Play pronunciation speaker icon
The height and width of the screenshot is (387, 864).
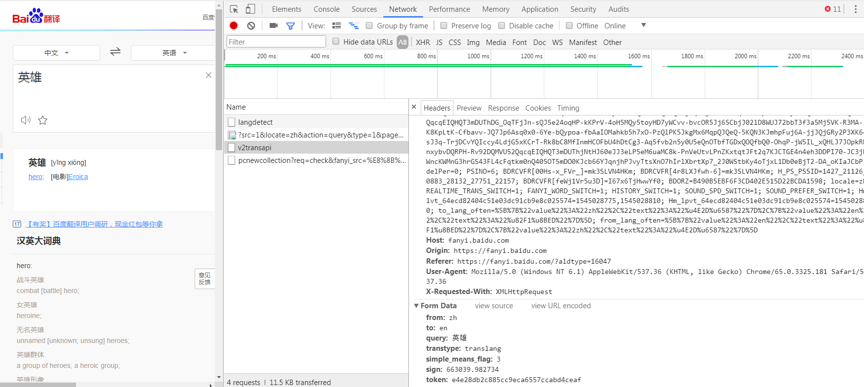pyautogui.click(x=25, y=120)
